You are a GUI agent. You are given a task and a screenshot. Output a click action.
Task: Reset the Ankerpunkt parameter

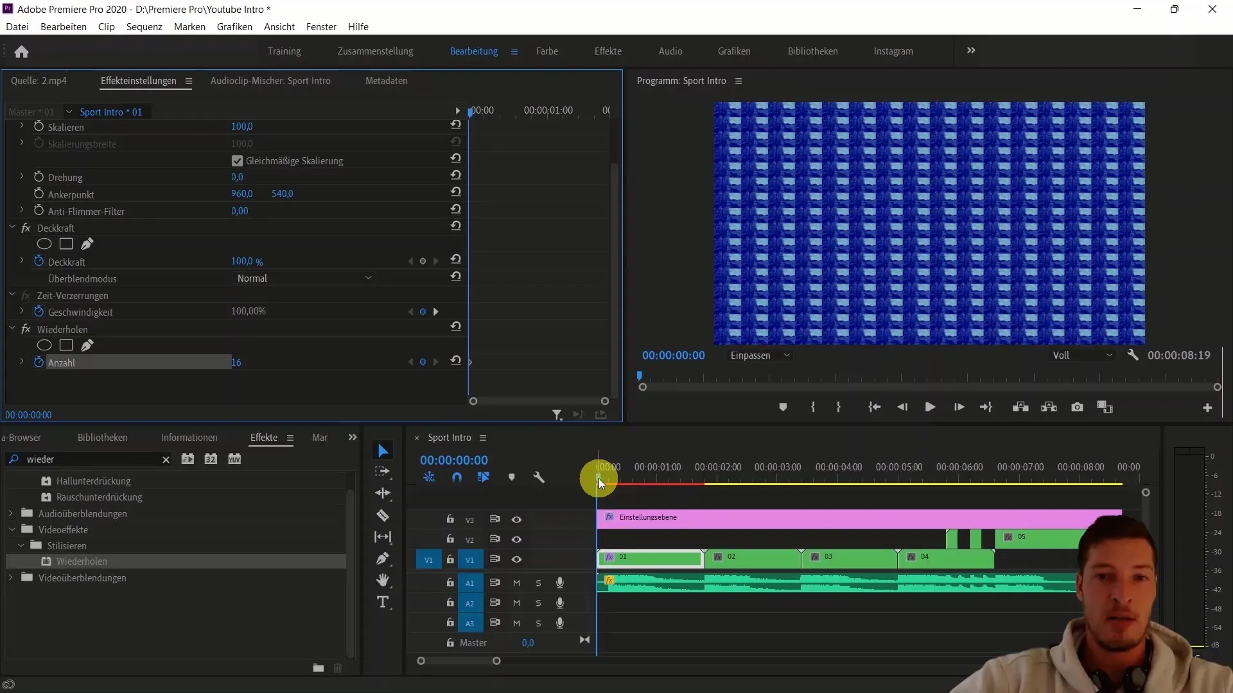(x=456, y=192)
